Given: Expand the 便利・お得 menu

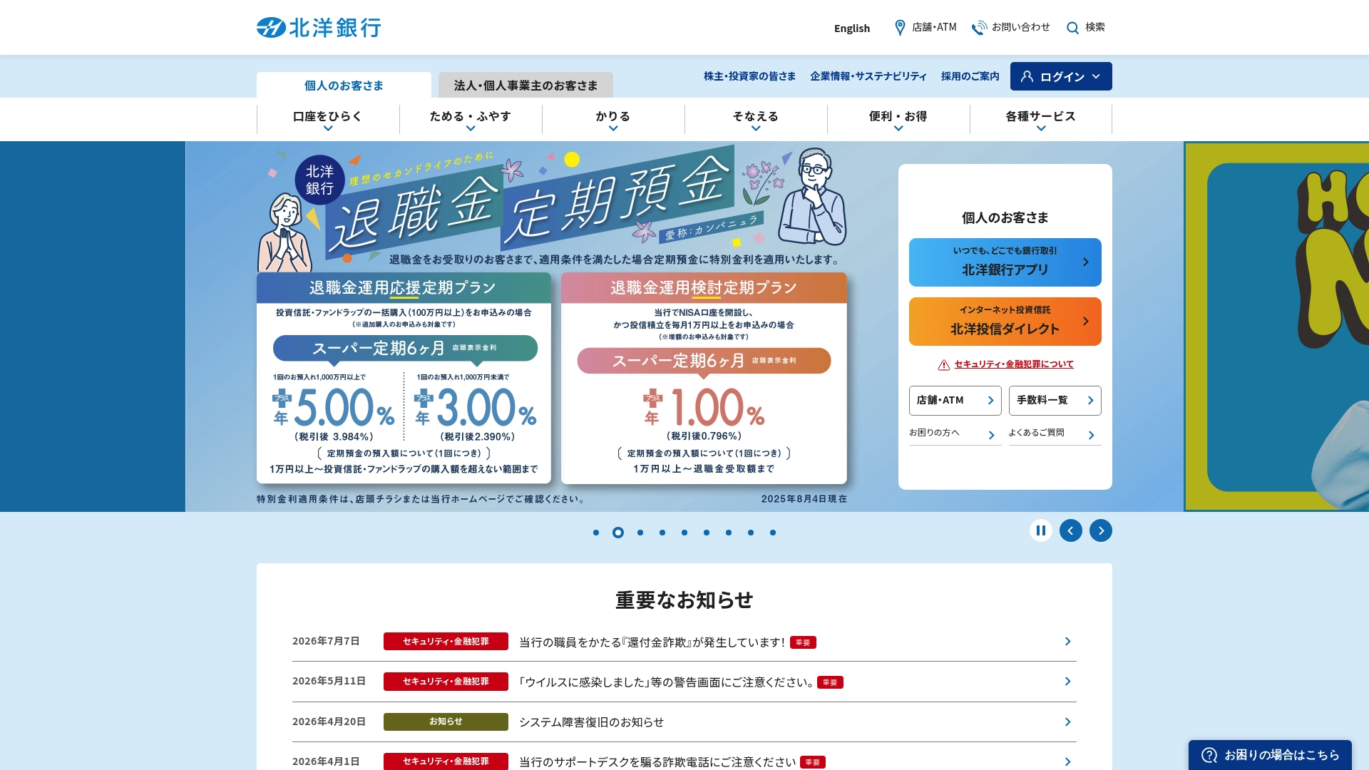Looking at the screenshot, I should [898, 119].
